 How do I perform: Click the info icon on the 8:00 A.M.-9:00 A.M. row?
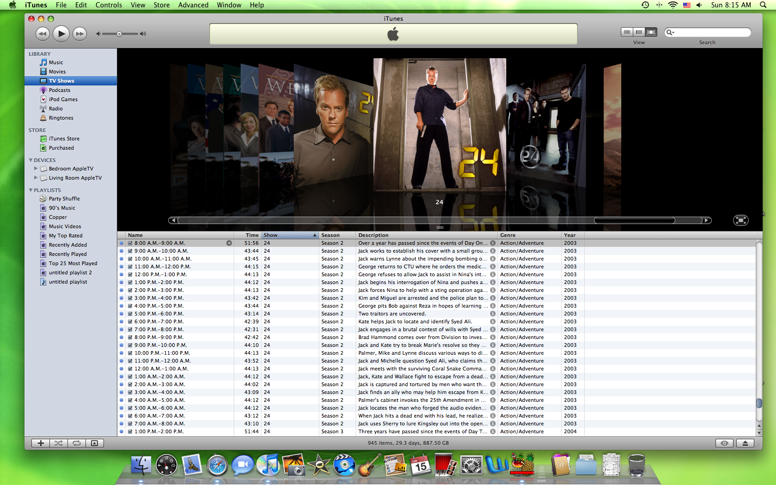coord(493,243)
